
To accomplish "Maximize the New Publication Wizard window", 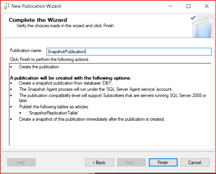I will 188,6.
